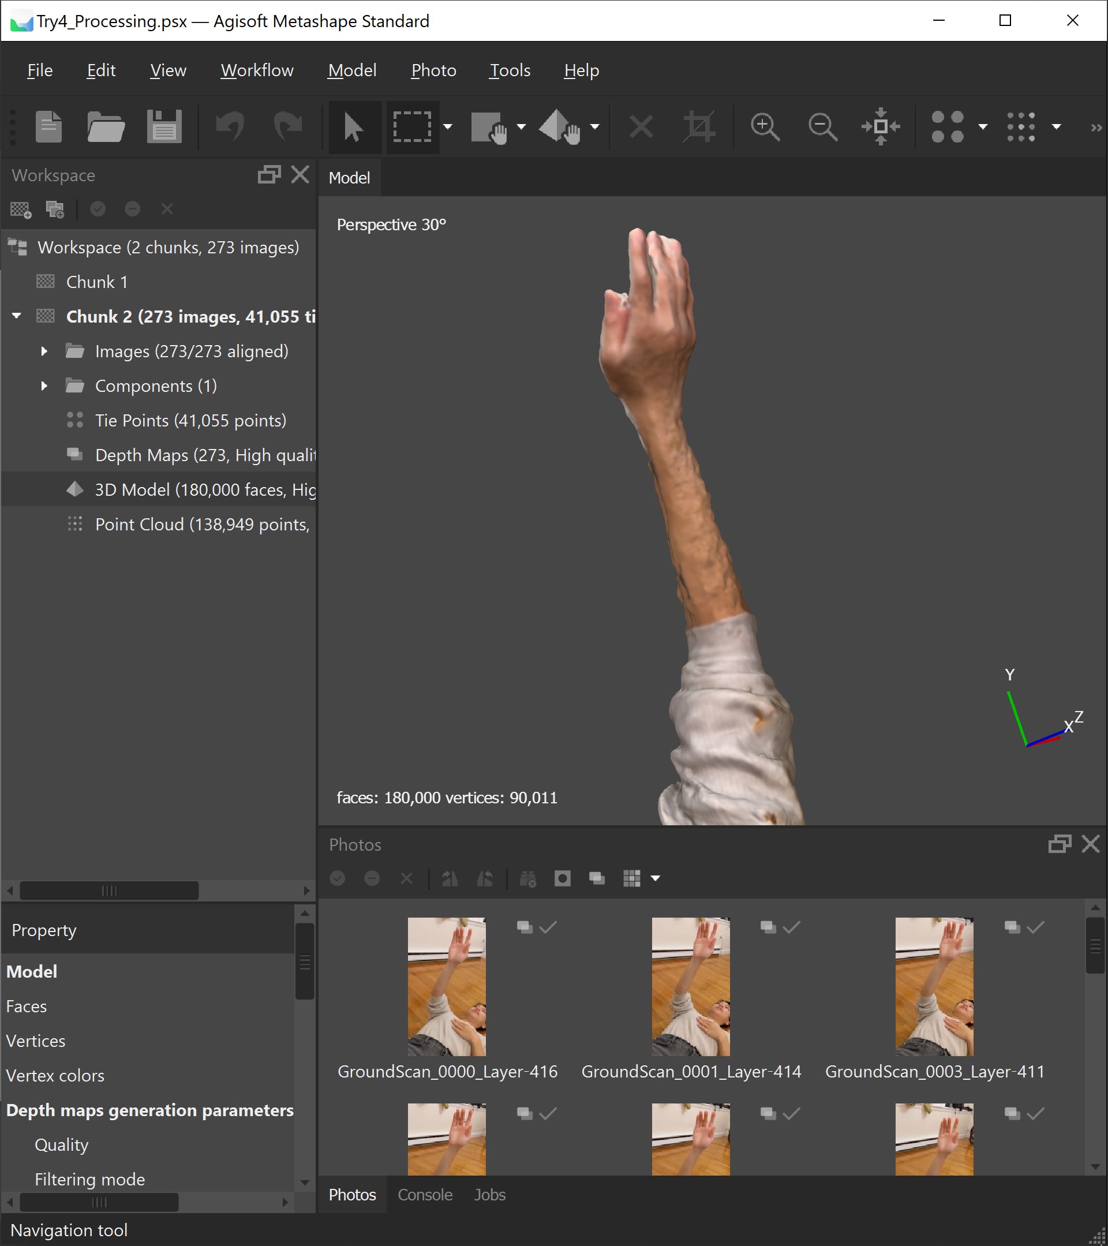
Task: Save the project with the floppy icon
Action: 164,127
